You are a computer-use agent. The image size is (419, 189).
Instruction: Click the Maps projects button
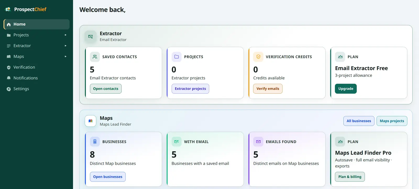(392, 121)
